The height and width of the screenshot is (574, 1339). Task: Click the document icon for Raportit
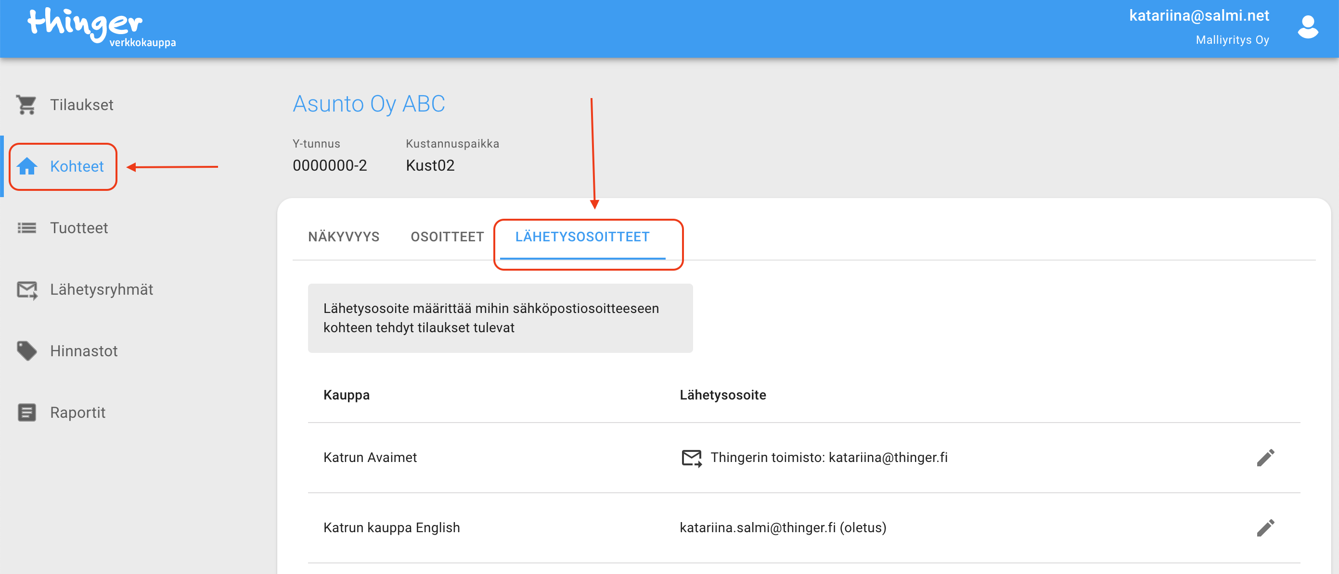click(26, 412)
